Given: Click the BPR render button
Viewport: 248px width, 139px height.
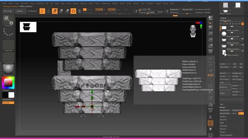Looking at the screenshot, I should [210, 18].
